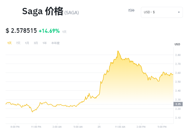The width and height of the screenshot is (188, 133).
Task: Click the $ 2.578515 current price
Action: tap(21, 31)
